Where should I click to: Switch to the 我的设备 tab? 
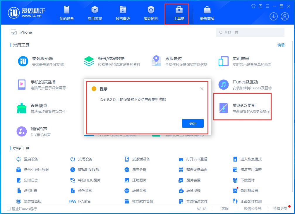67,13
